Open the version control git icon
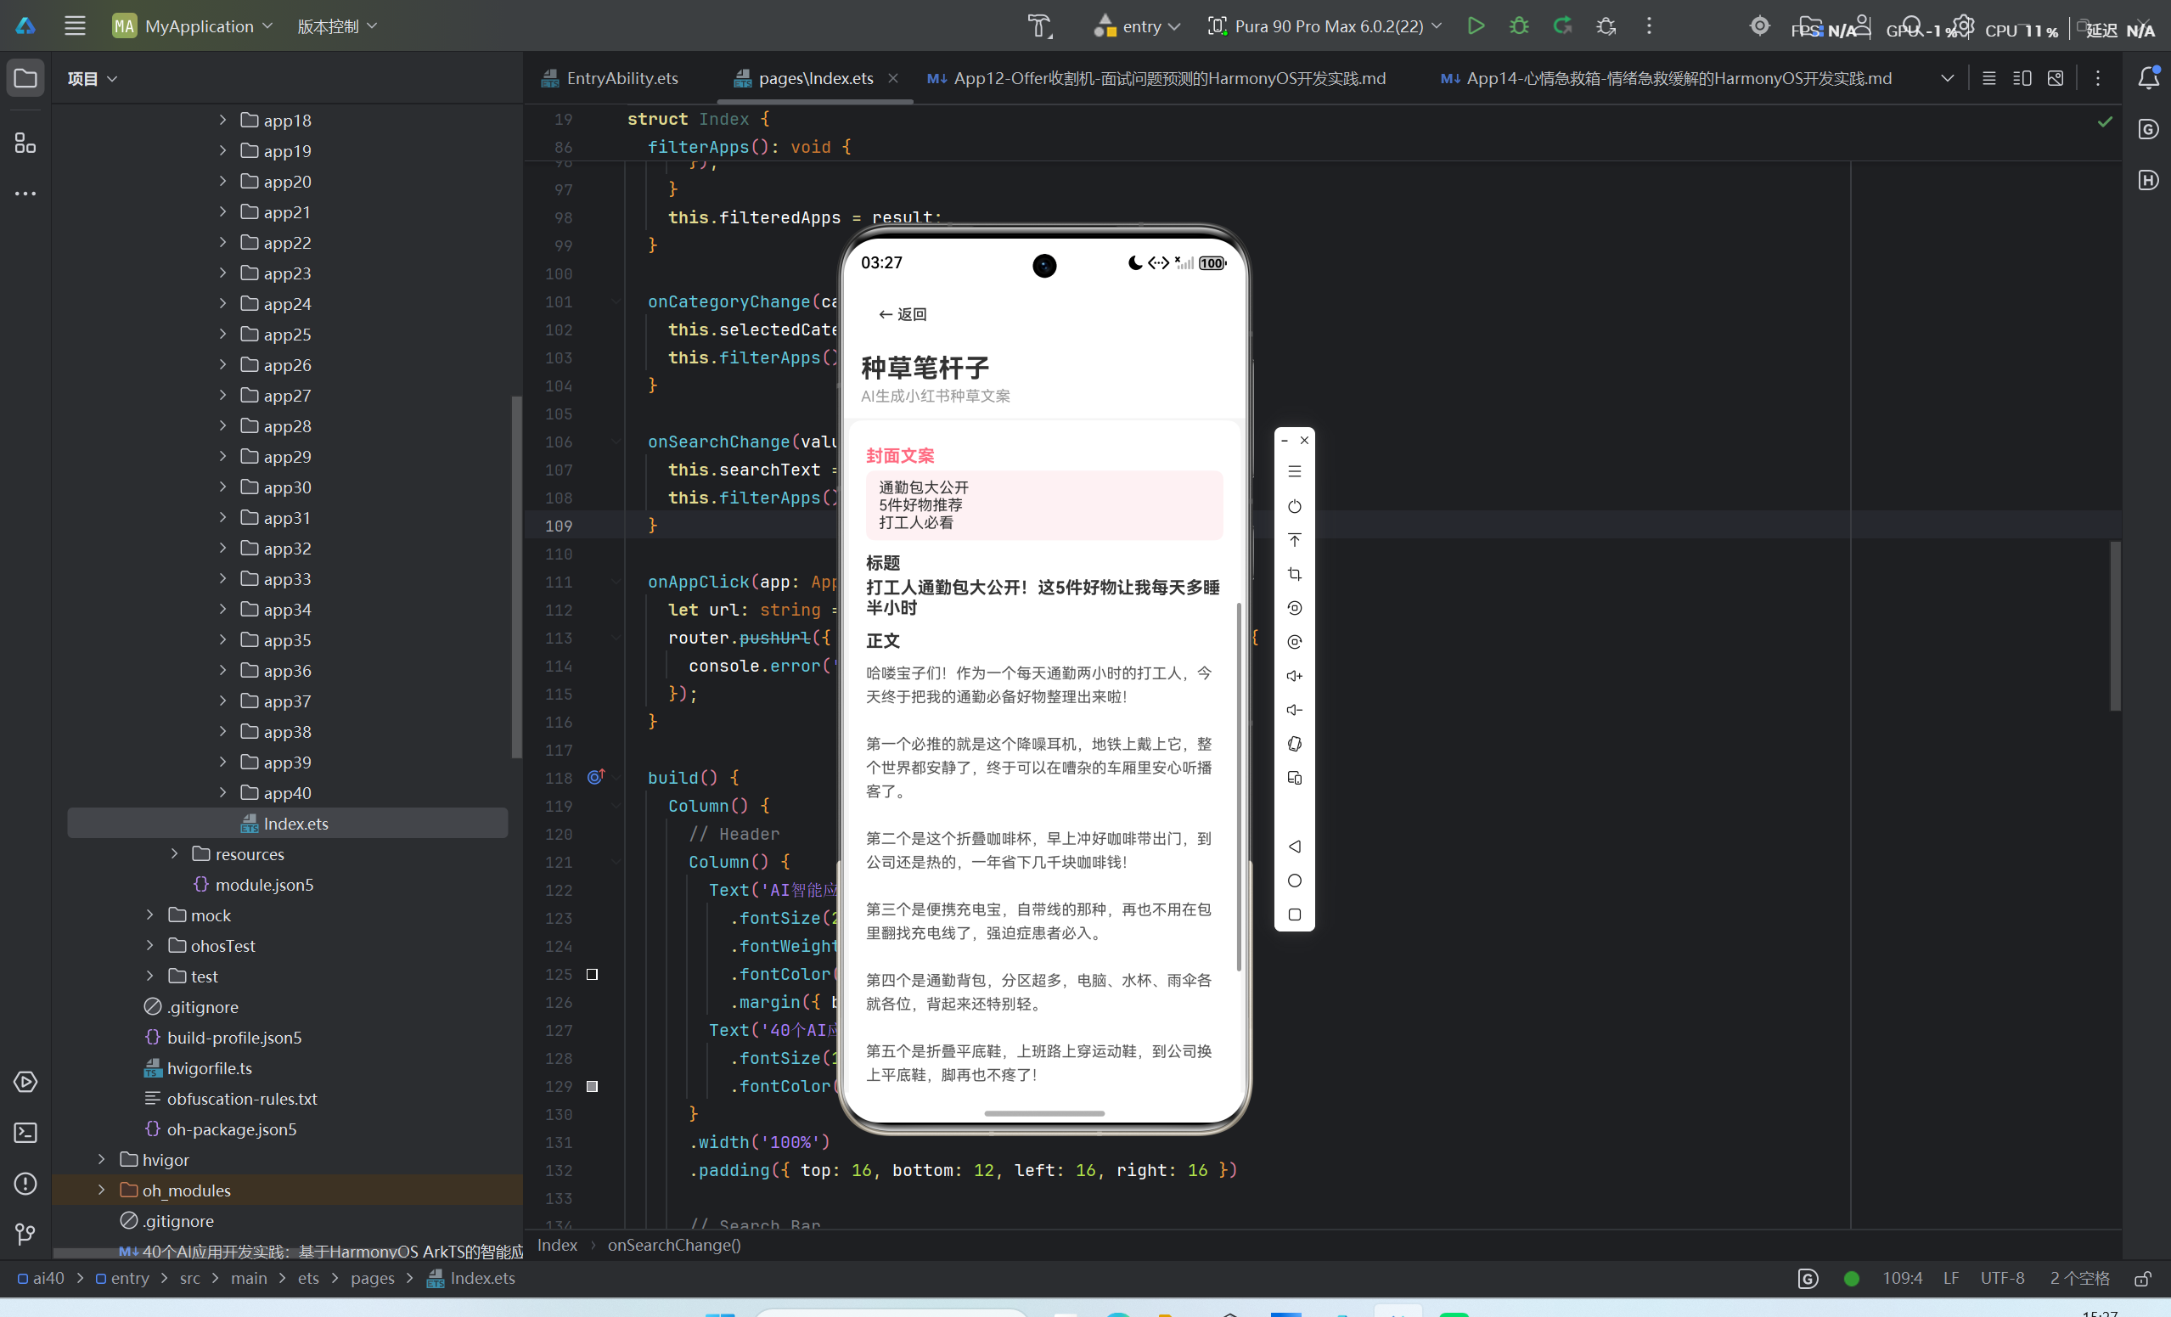 tap(25, 1234)
